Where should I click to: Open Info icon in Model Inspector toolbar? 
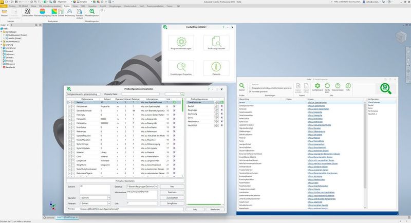[x=348, y=87]
